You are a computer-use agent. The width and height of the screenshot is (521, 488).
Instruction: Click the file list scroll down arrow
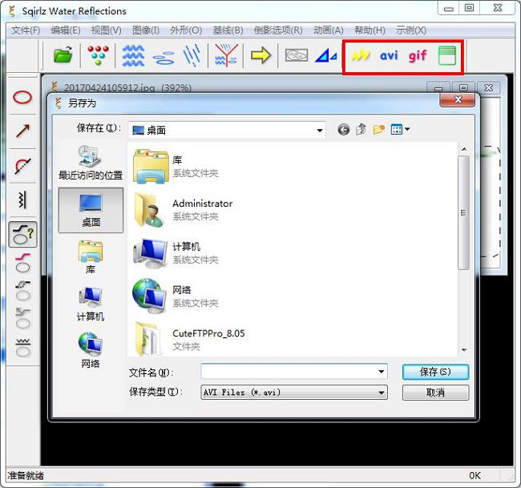point(464,350)
